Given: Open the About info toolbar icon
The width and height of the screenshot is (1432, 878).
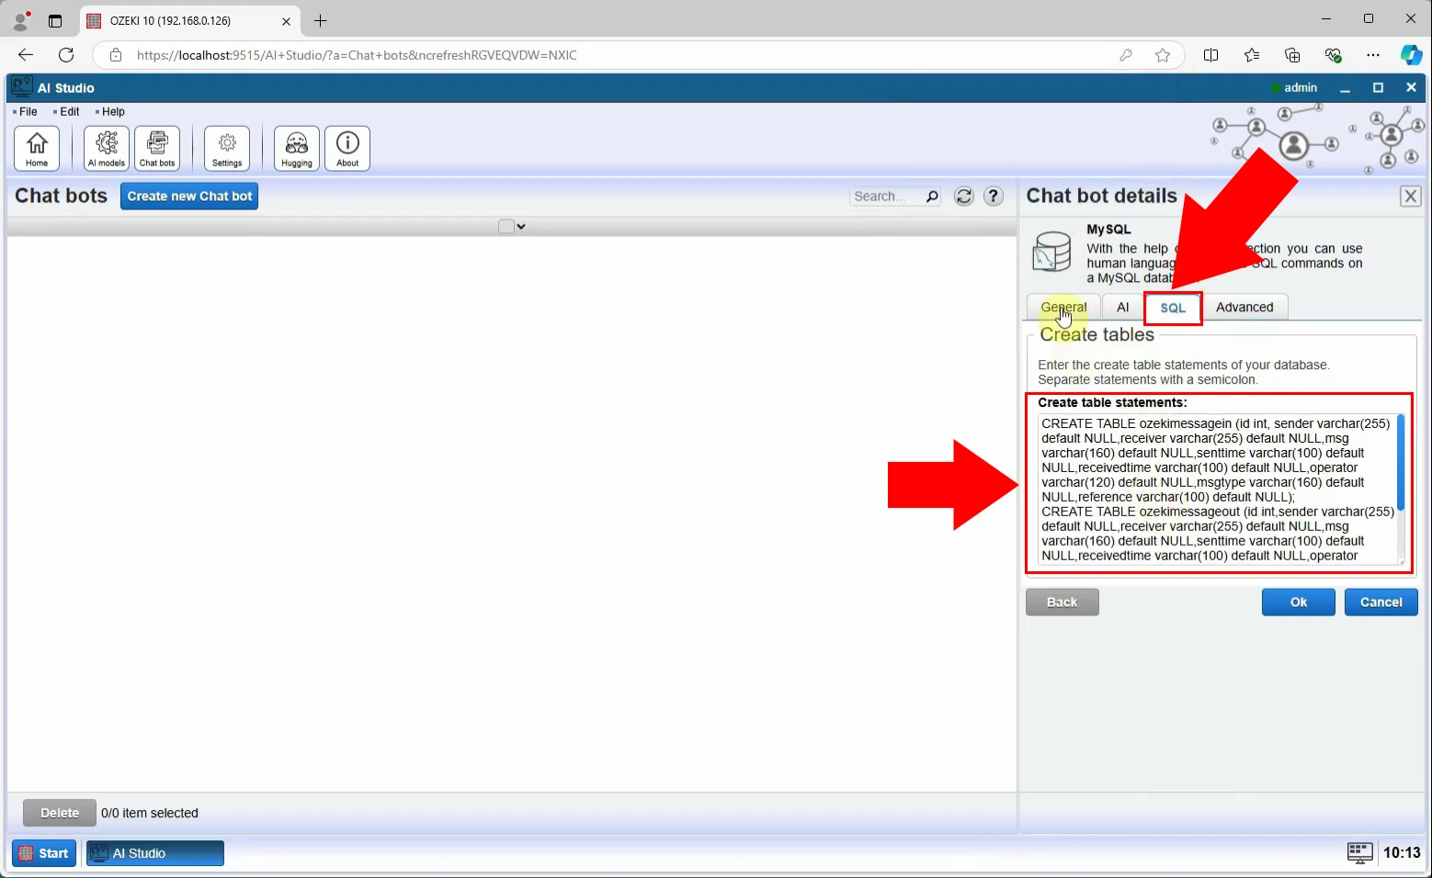Looking at the screenshot, I should pyautogui.click(x=347, y=149).
